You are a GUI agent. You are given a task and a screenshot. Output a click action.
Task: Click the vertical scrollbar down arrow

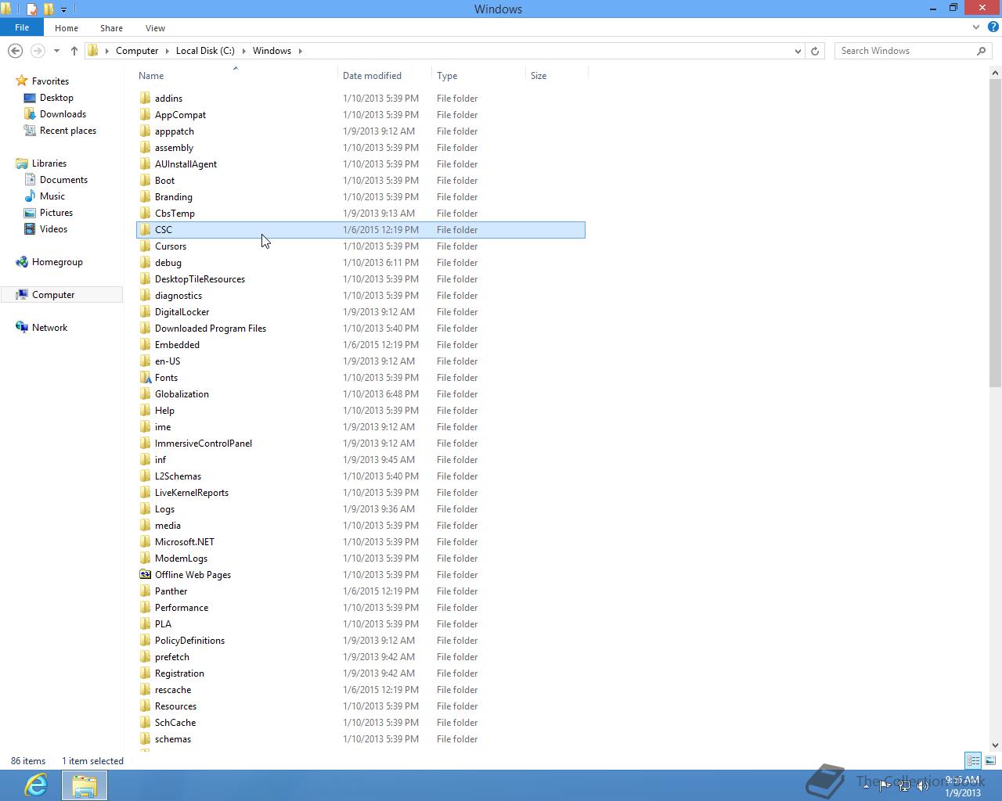(x=995, y=745)
